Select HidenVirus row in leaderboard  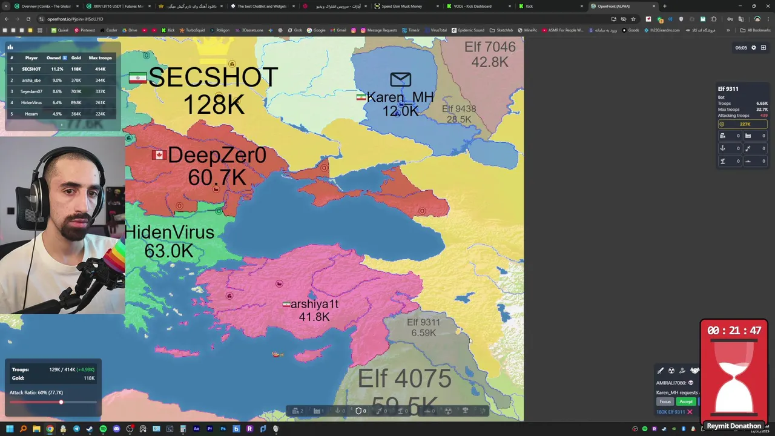point(61,102)
